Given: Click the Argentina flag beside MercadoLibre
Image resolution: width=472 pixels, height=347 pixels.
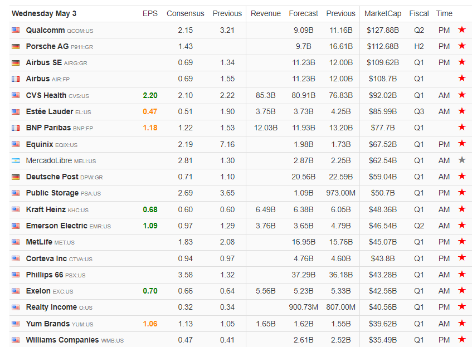Looking at the screenshot, I should point(16,161).
